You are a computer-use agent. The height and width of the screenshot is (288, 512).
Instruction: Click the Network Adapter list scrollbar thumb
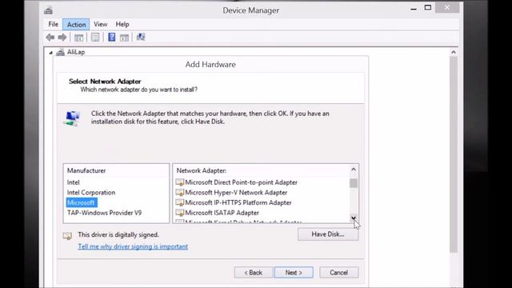click(x=354, y=183)
